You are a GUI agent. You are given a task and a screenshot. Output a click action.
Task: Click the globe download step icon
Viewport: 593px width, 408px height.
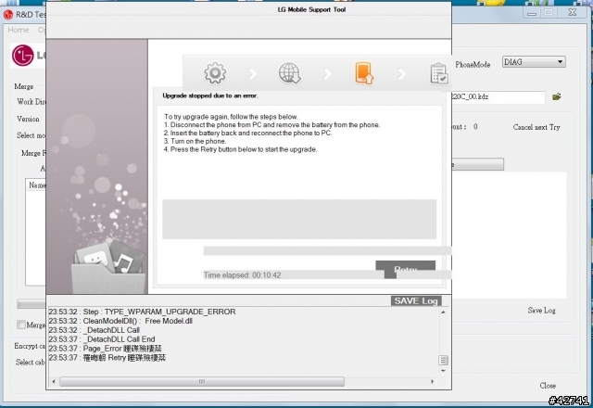coord(290,73)
